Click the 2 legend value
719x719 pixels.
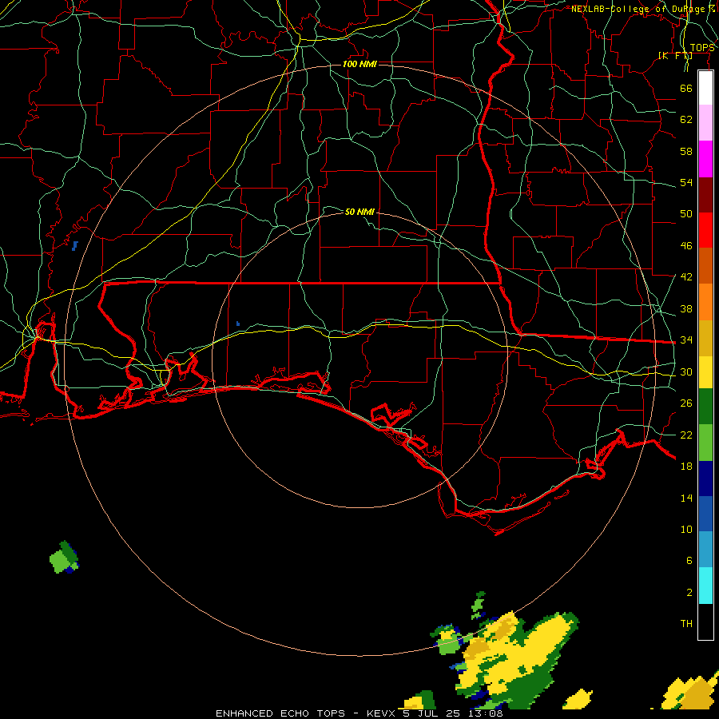pyautogui.click(x=689, y=593)
